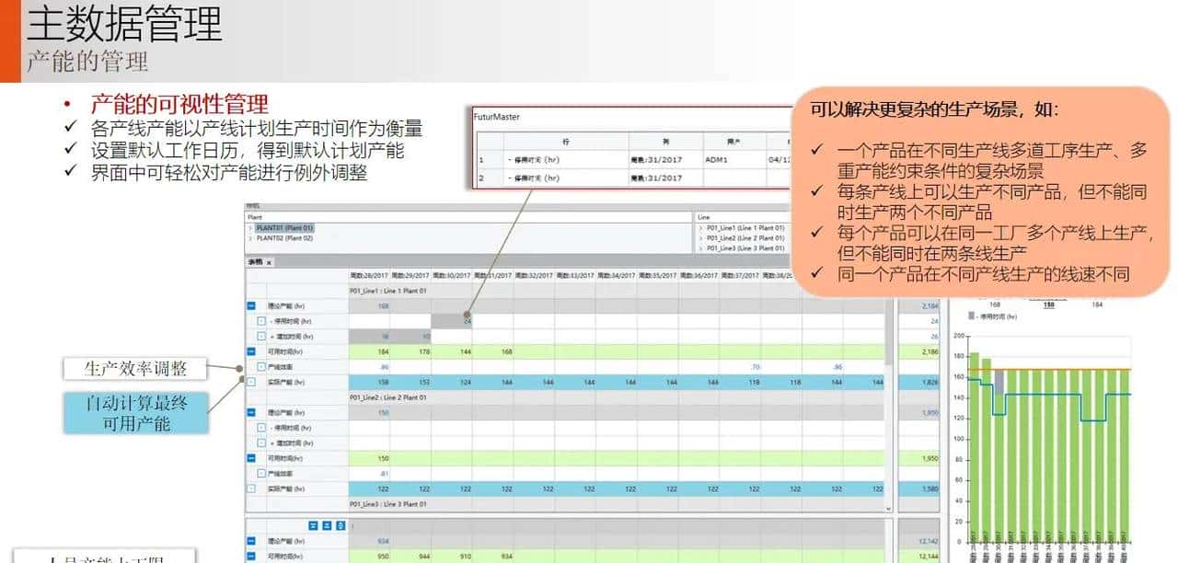Click the minus icon next to Line 2's 理论产能 row

[250, 411]
